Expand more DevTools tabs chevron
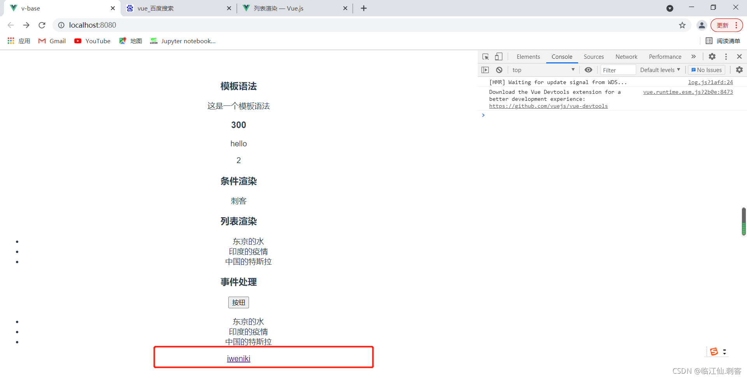 [x=693, y=56]
